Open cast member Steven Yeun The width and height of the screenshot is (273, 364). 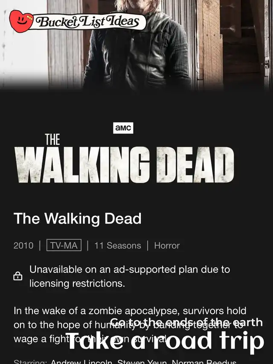(142, 362)
